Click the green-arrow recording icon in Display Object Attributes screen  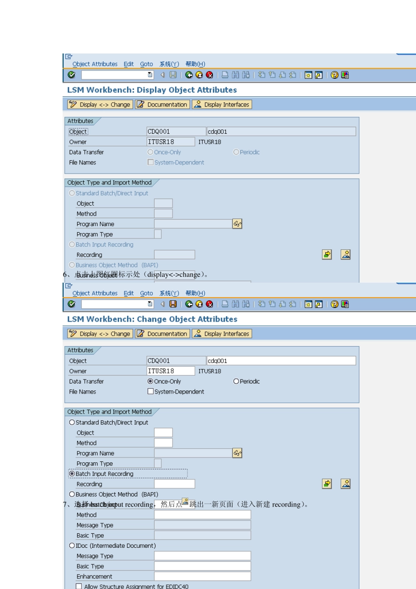pyautogui.click(x=327, y=255)
